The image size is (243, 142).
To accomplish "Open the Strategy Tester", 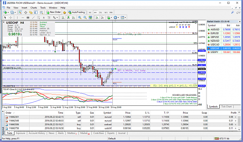I will coord(41,12).
